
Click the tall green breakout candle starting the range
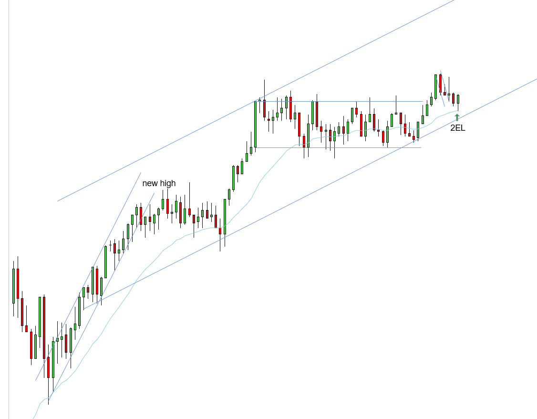255,124
